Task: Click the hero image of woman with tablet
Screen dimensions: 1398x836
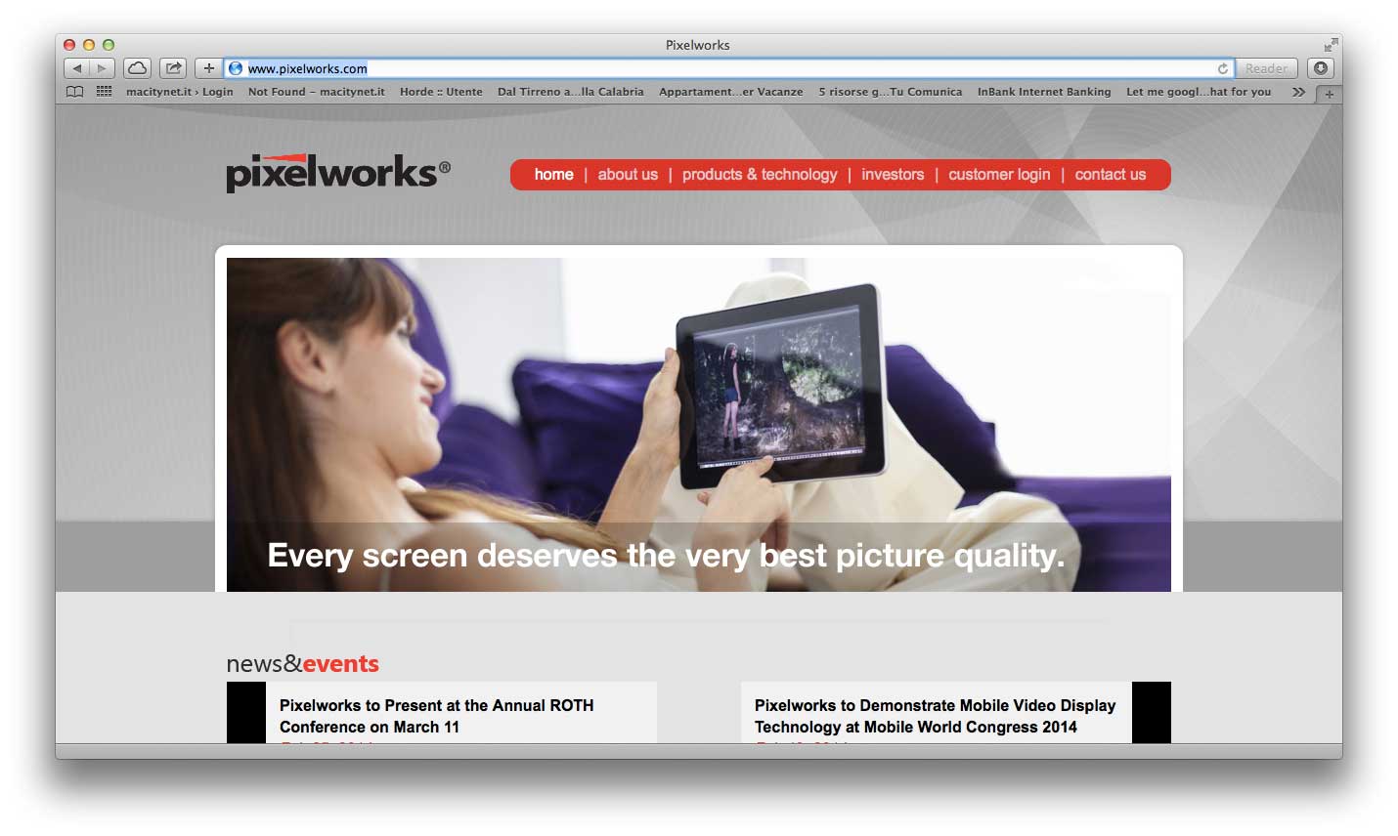Action: click(x=699, y=424)
